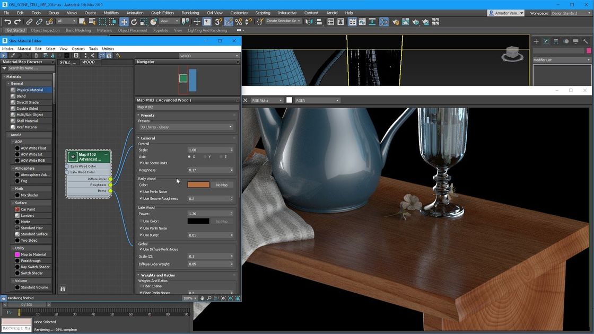Click the Search by Name field in Material/Map Browser
The width and height of the screenshot is (594, 334).
click(x=32, y=68)
